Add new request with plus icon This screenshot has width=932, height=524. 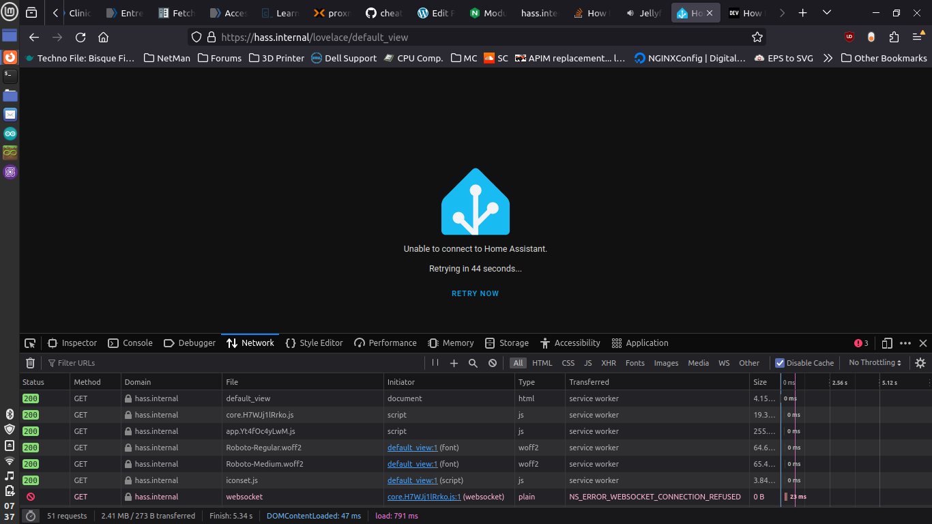[454, 363]
